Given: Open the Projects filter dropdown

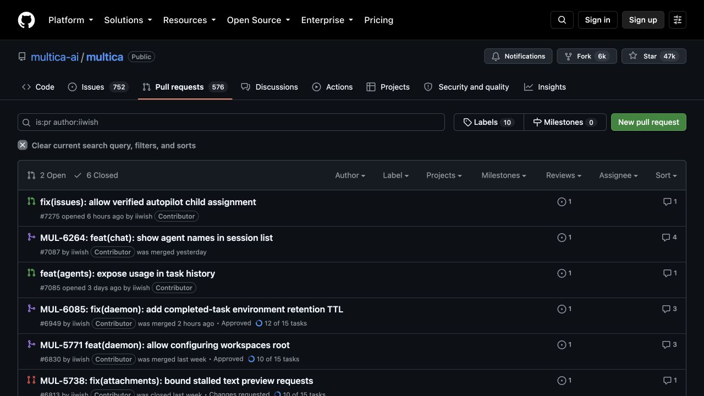Looking at the screenshot, I should pyautogui.click(x=444, y=175).
